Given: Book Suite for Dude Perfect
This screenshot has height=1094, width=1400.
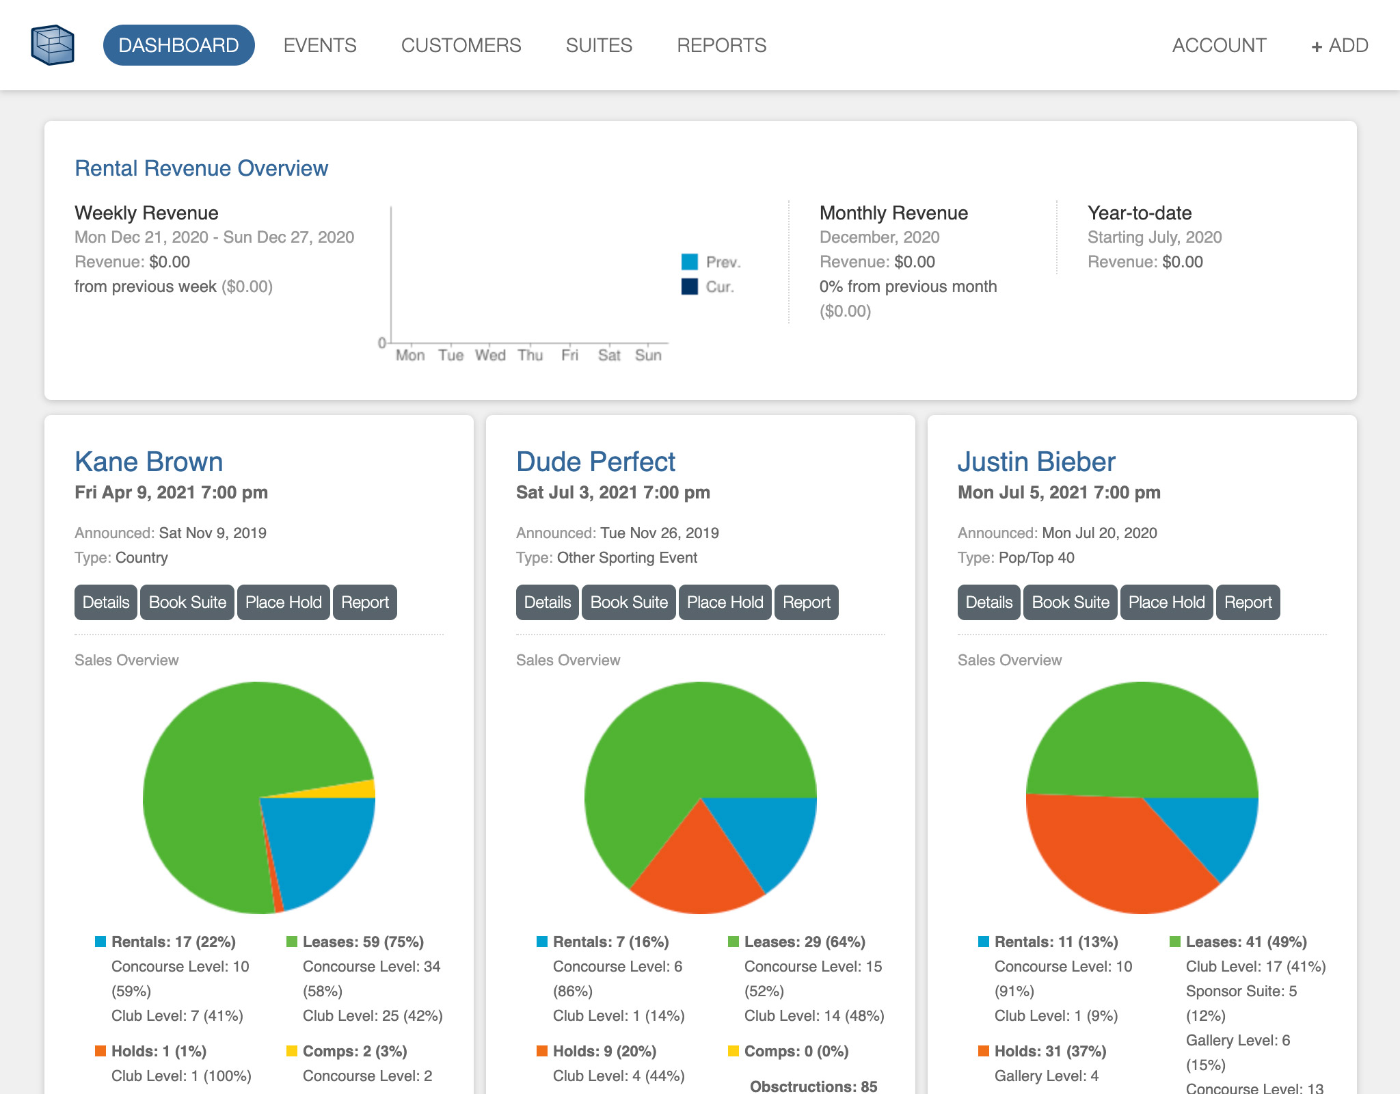Looking at the screenshot, I should coord(629,602).
